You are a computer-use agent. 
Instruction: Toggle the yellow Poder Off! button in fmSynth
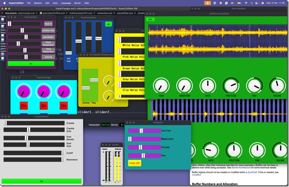click(135, 163)
